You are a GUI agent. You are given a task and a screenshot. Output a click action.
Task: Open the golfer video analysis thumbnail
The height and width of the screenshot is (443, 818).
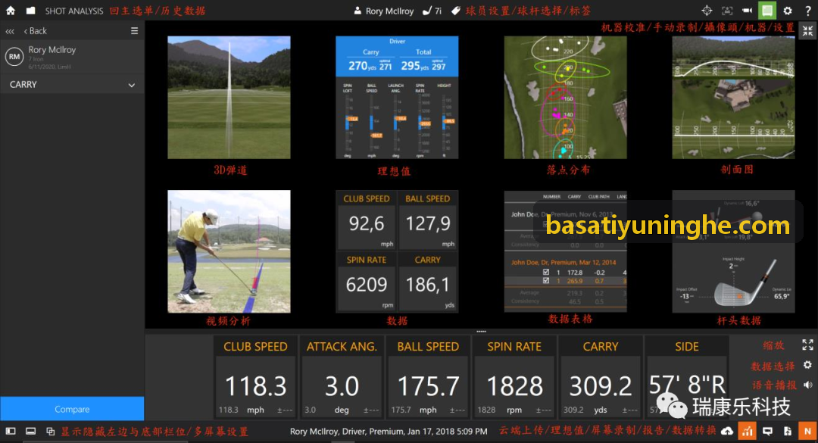point(229,251)
